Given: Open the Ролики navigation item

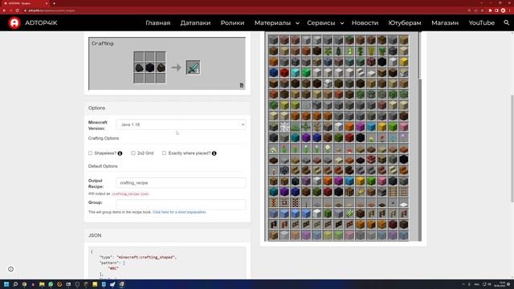Looking at the screenshot, I should [232, 23].
